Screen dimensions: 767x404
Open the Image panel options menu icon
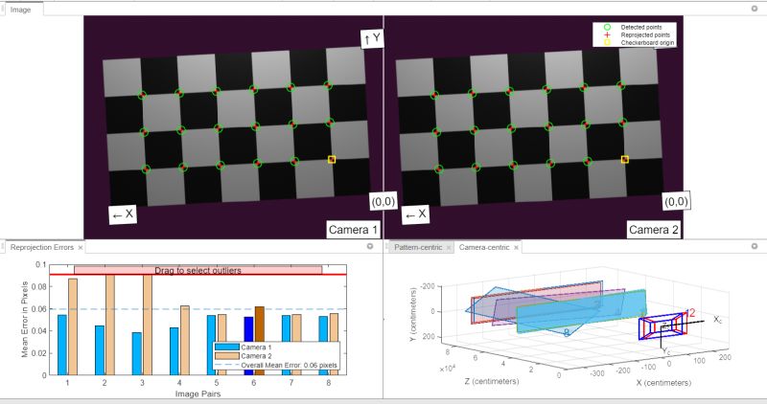pos(754,9)
